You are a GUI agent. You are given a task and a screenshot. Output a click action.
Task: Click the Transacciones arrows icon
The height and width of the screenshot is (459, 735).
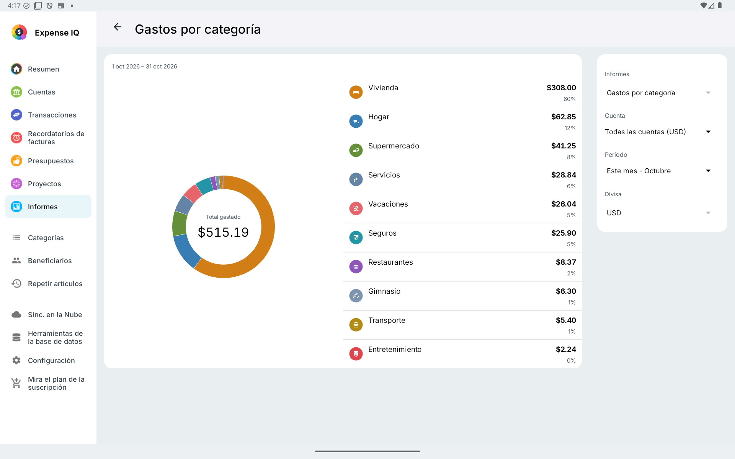16,115
